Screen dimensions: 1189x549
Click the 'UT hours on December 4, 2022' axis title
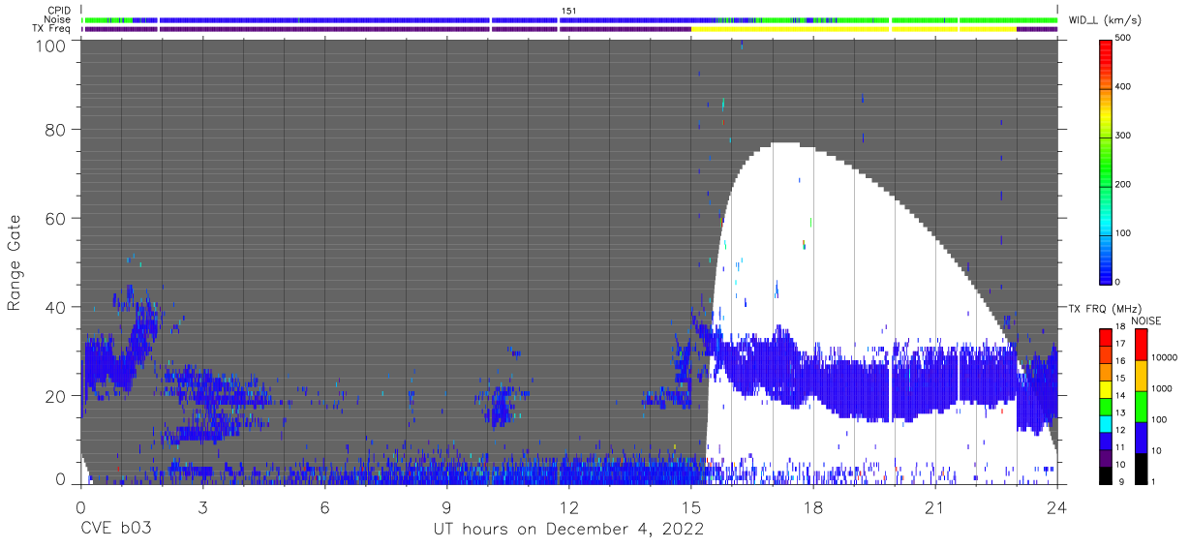point(567,530)
